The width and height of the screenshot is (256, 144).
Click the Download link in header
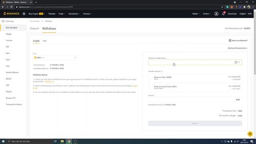232,14
